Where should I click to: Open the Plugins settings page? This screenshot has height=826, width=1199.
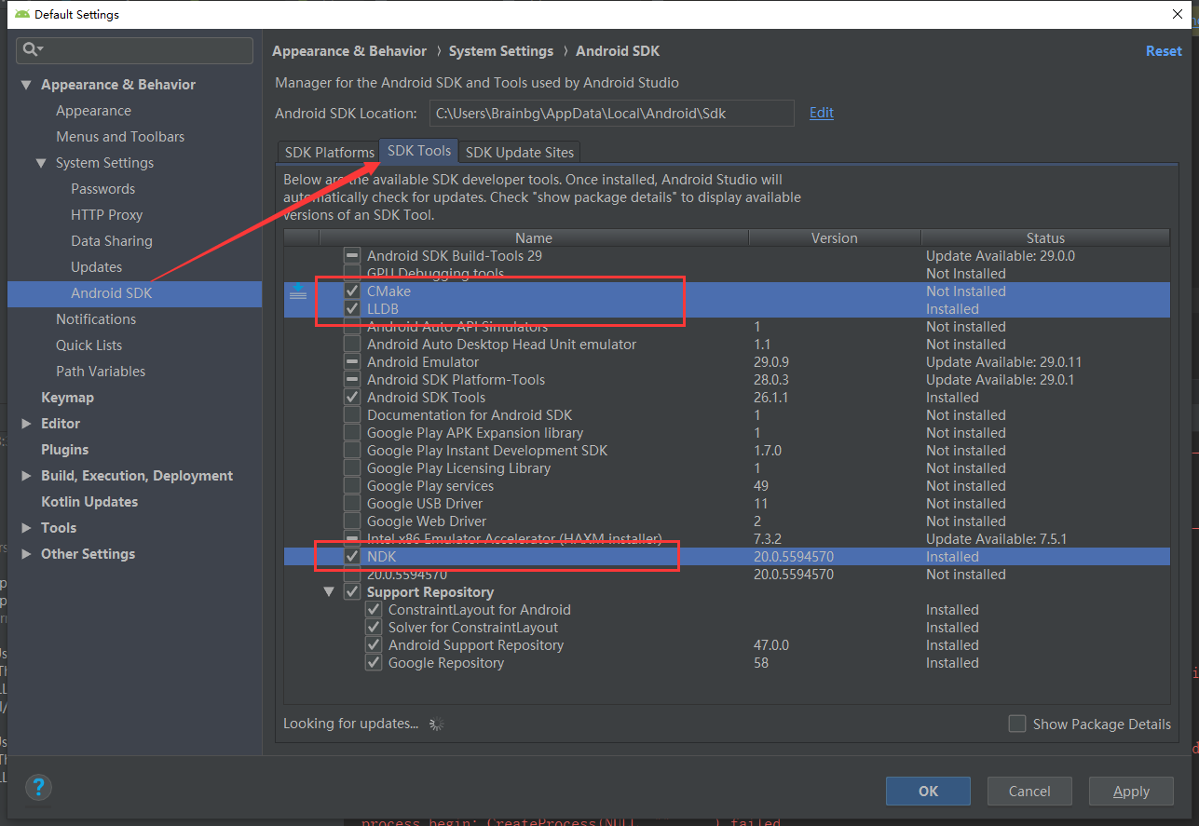pos(64,450)
